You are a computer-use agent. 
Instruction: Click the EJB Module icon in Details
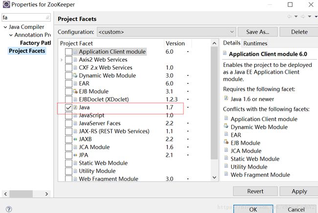[x=226, y=142]
